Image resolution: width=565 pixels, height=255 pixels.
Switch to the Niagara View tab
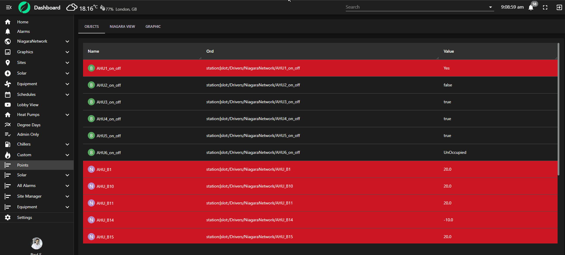(x=122, y=27)
